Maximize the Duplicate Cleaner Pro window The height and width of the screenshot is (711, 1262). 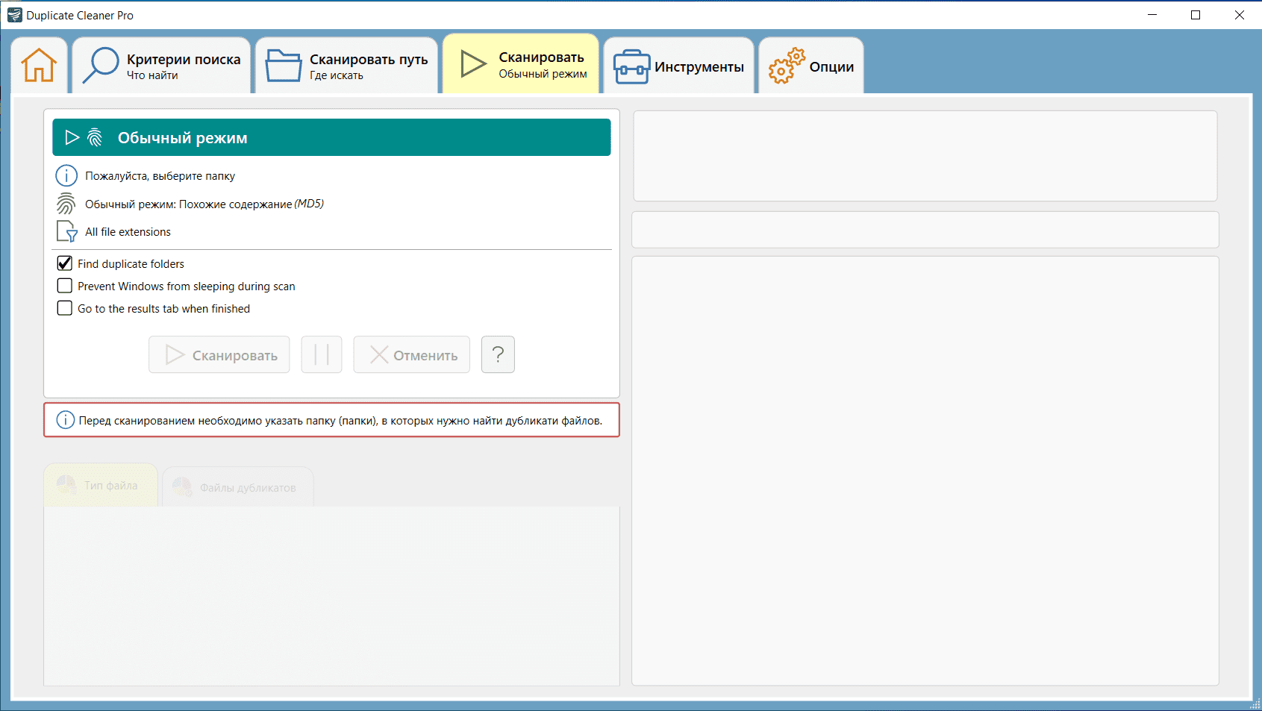click(1196, 15)
